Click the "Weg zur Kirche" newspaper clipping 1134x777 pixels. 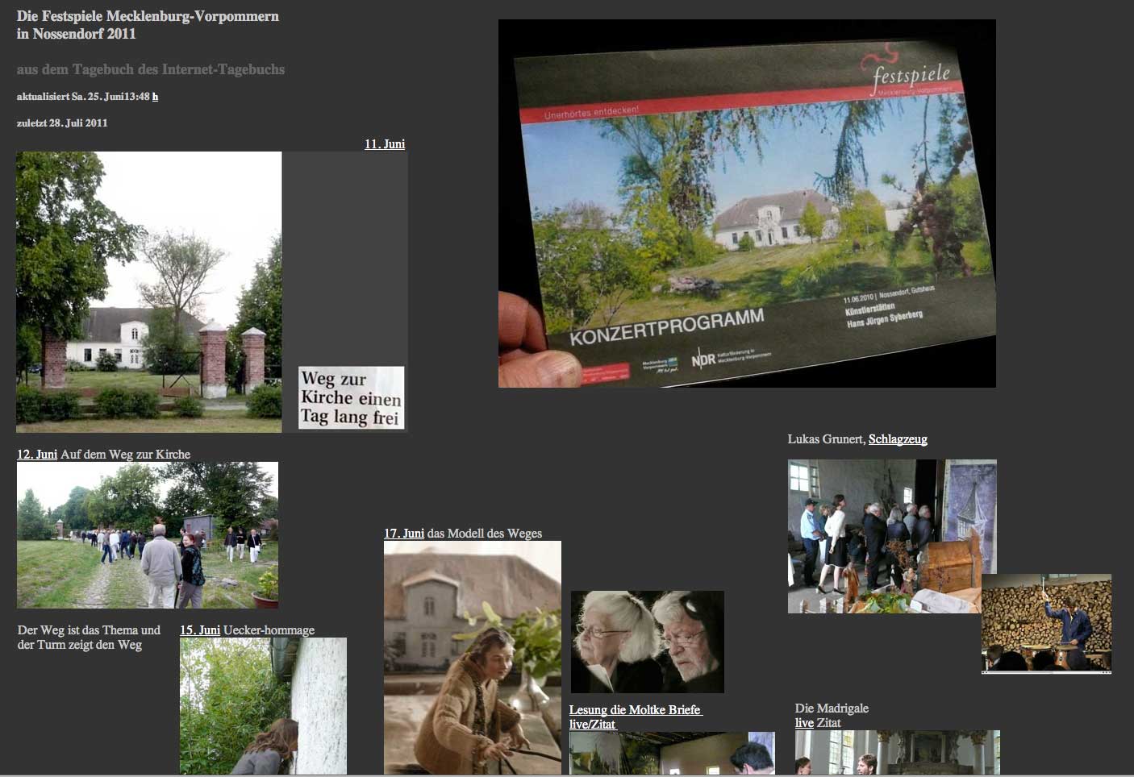point(351,398)
